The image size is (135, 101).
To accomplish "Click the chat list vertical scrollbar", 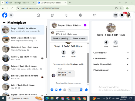I will tap(46, 43).
